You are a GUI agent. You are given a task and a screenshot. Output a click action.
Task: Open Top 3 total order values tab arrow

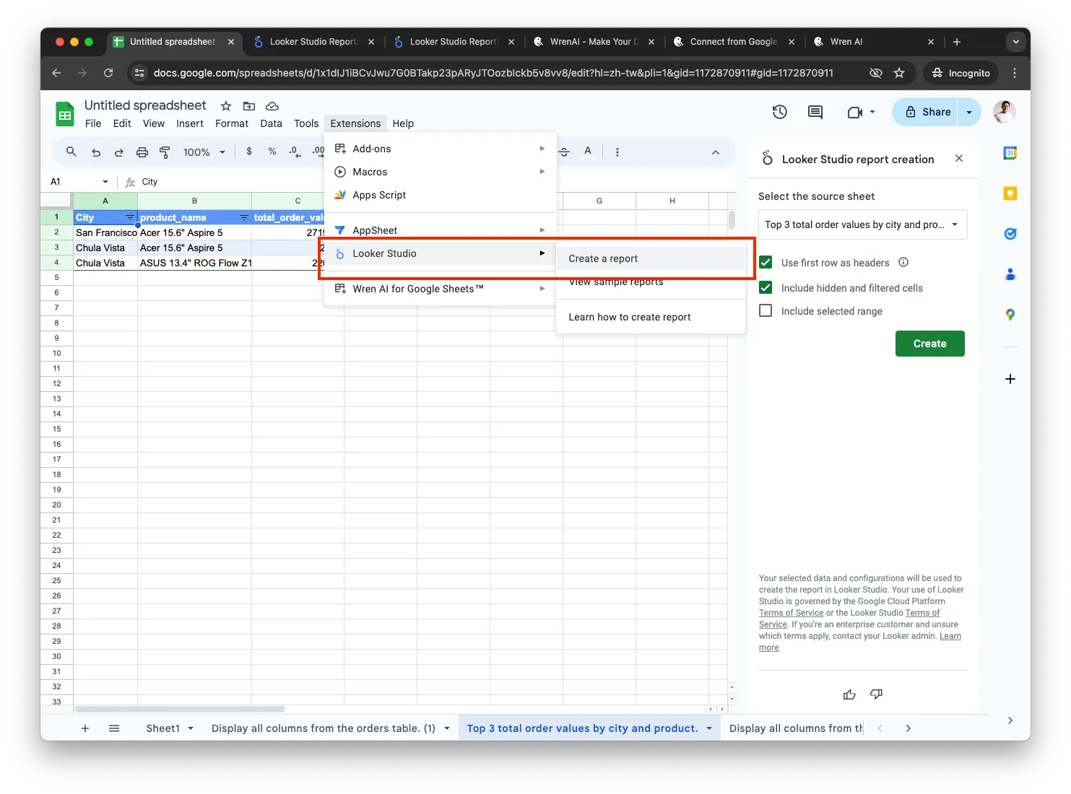click(709, 728)
